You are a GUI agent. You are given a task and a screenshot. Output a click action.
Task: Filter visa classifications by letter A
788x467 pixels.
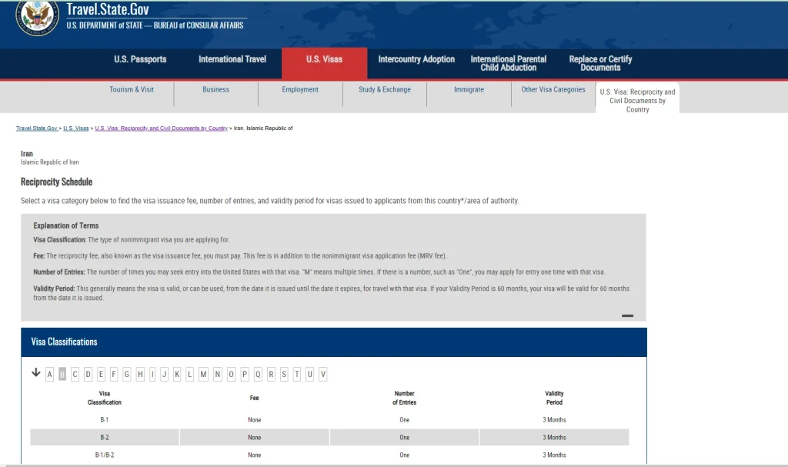(x=49, y=374)
